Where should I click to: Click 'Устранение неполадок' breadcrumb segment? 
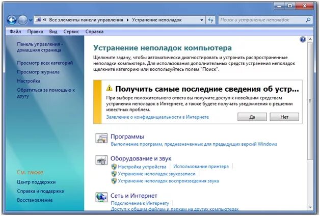coord(157,20)
